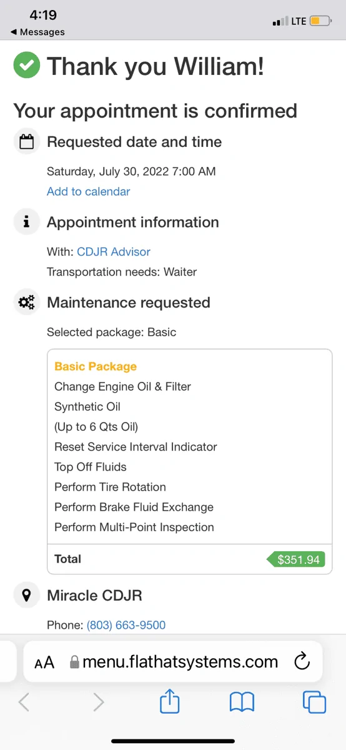The width and height of the screenshot is (346, 750).
Task: Click the Add to calendar link
Action: click(x=89, y=191)
